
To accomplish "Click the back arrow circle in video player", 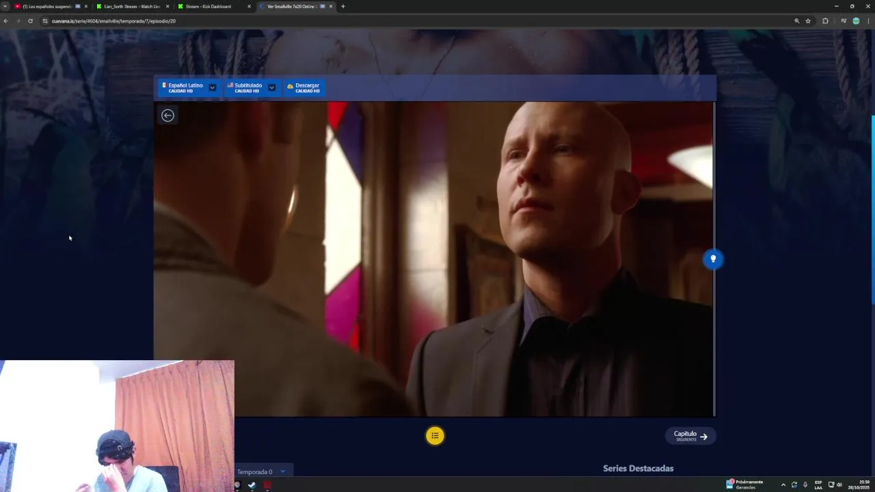I will 167,115.
